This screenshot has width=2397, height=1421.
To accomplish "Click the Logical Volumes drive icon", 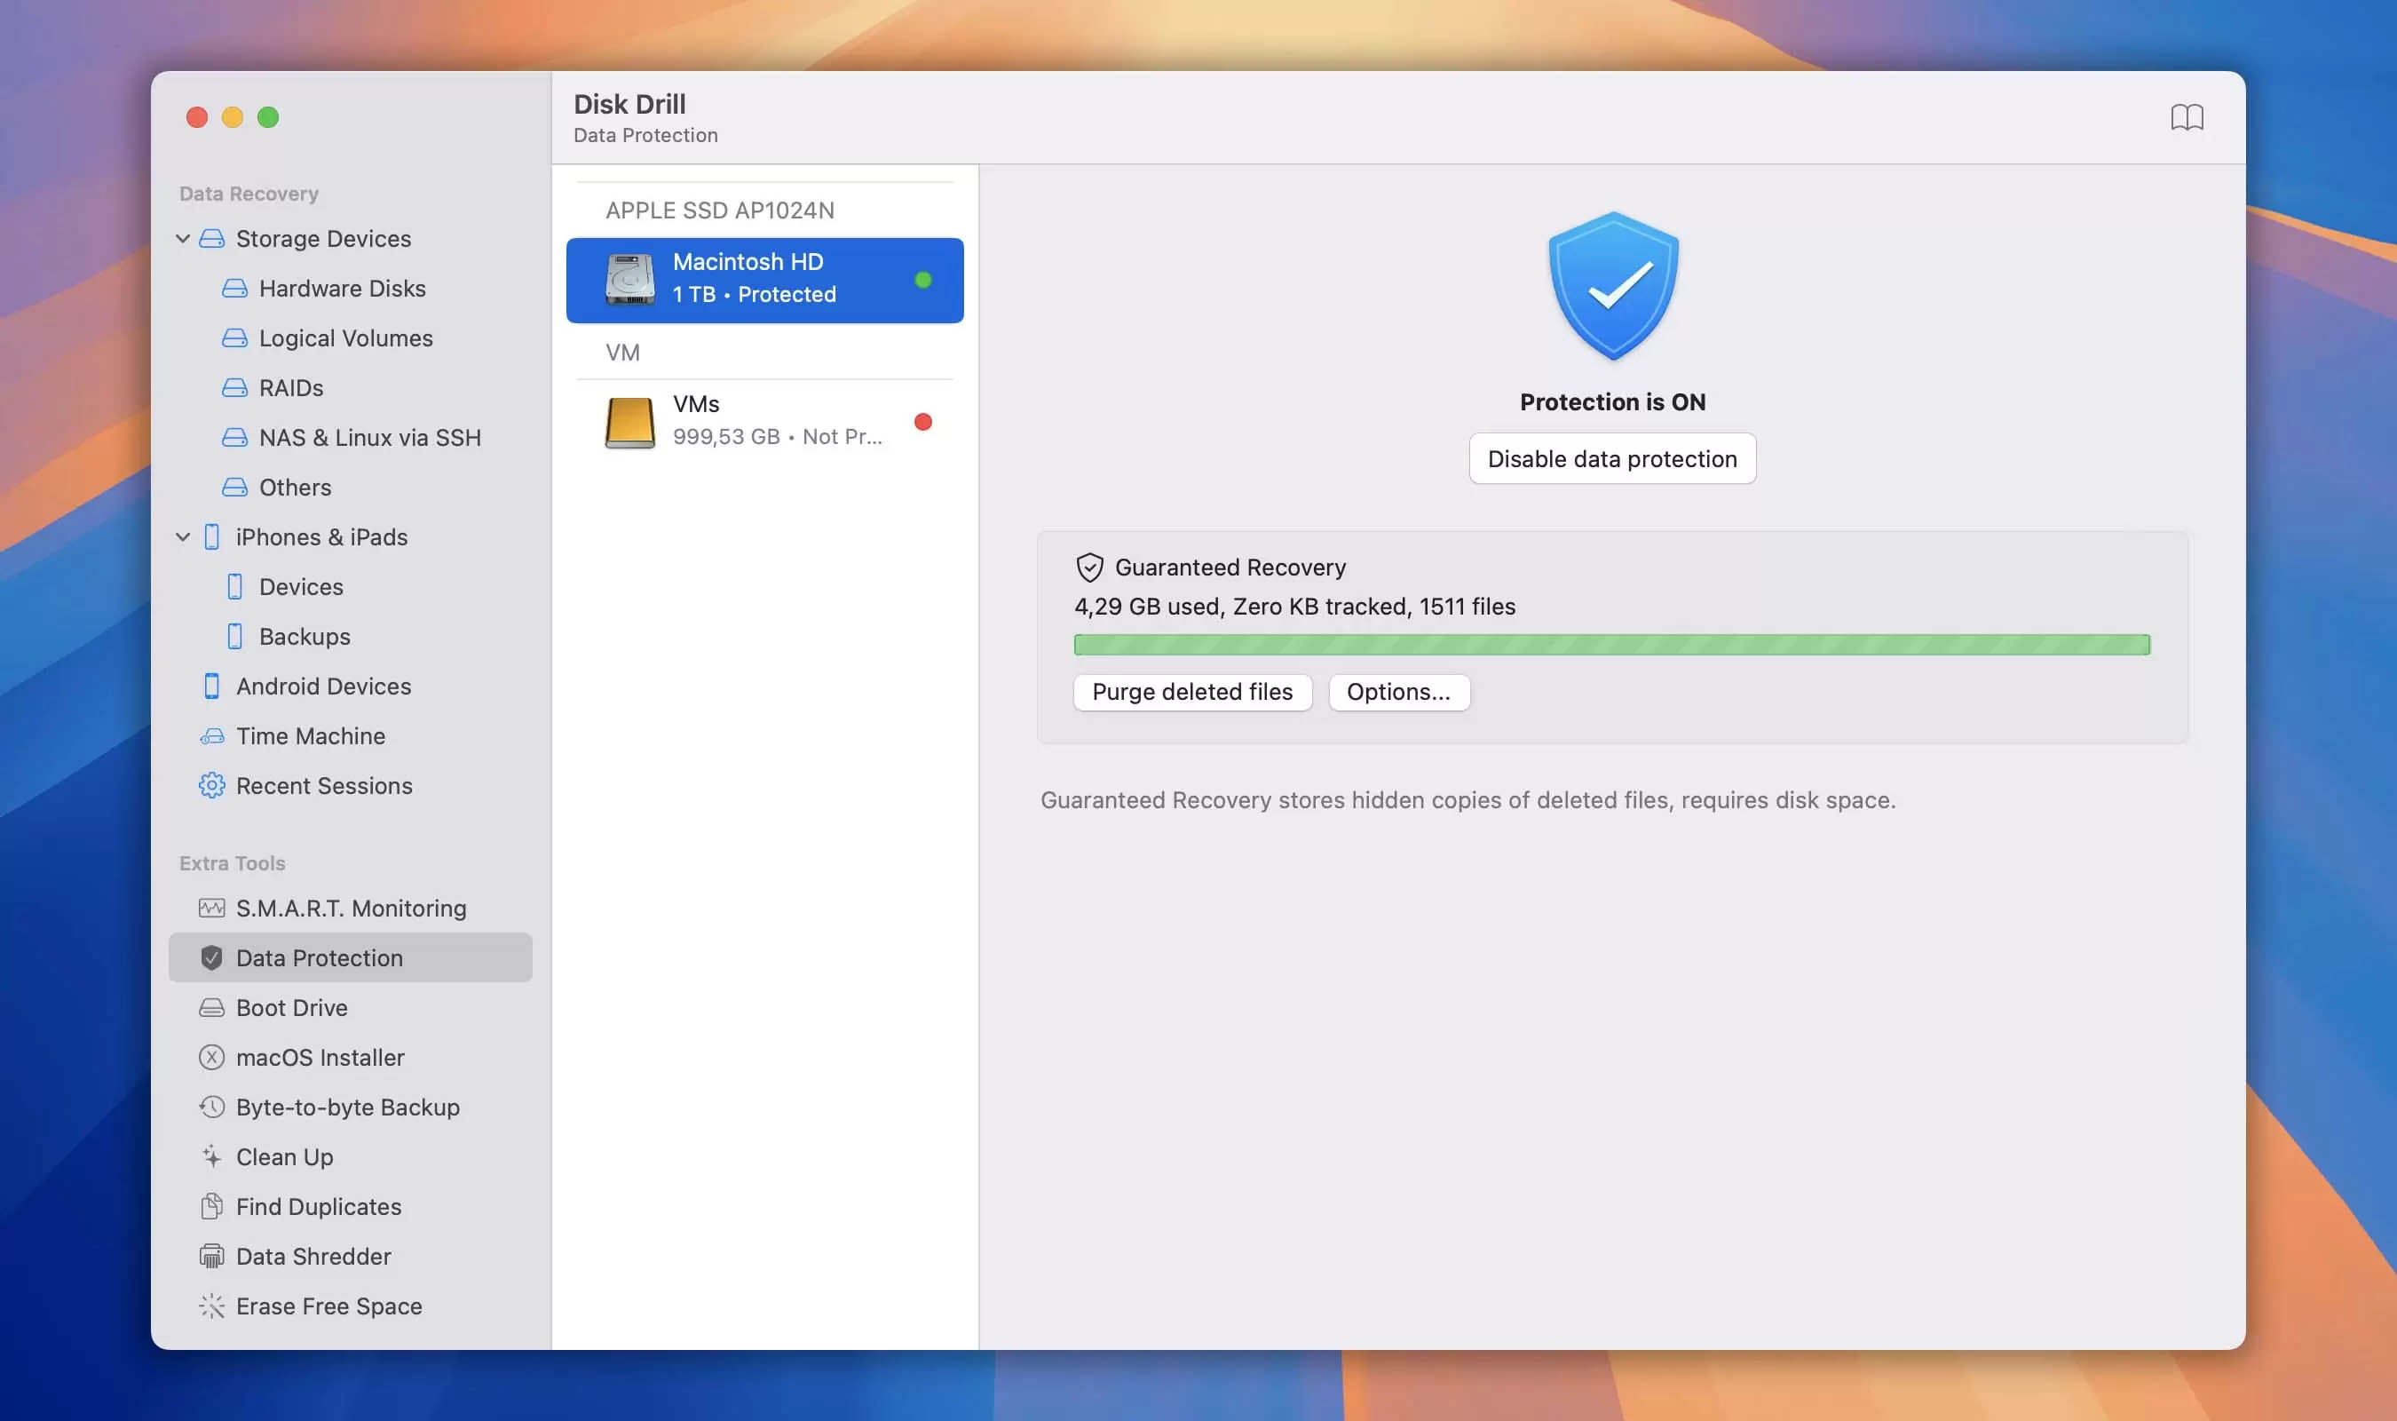I will click(x=234, y=338).
